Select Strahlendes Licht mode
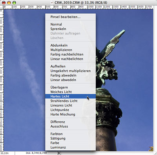Image resolution: width=157 pixels, height=155 pixels. click(70, 101)
